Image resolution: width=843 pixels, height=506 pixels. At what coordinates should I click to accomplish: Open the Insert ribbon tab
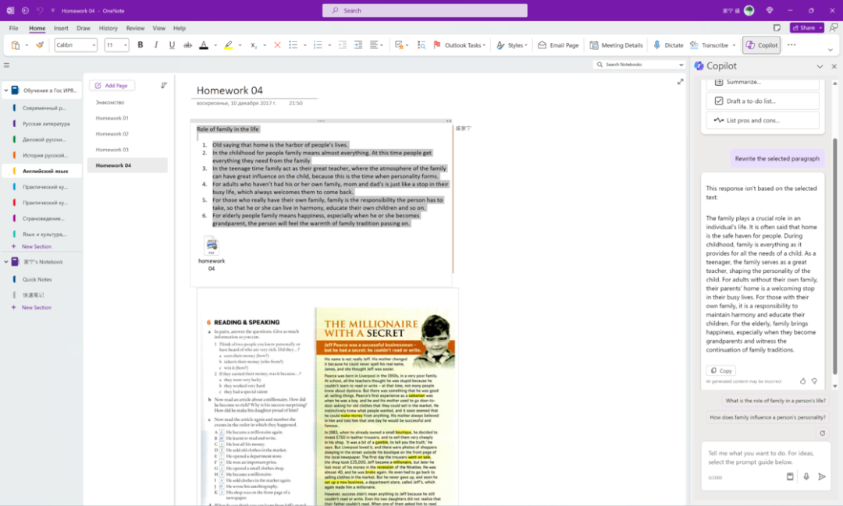click(61, 28)
